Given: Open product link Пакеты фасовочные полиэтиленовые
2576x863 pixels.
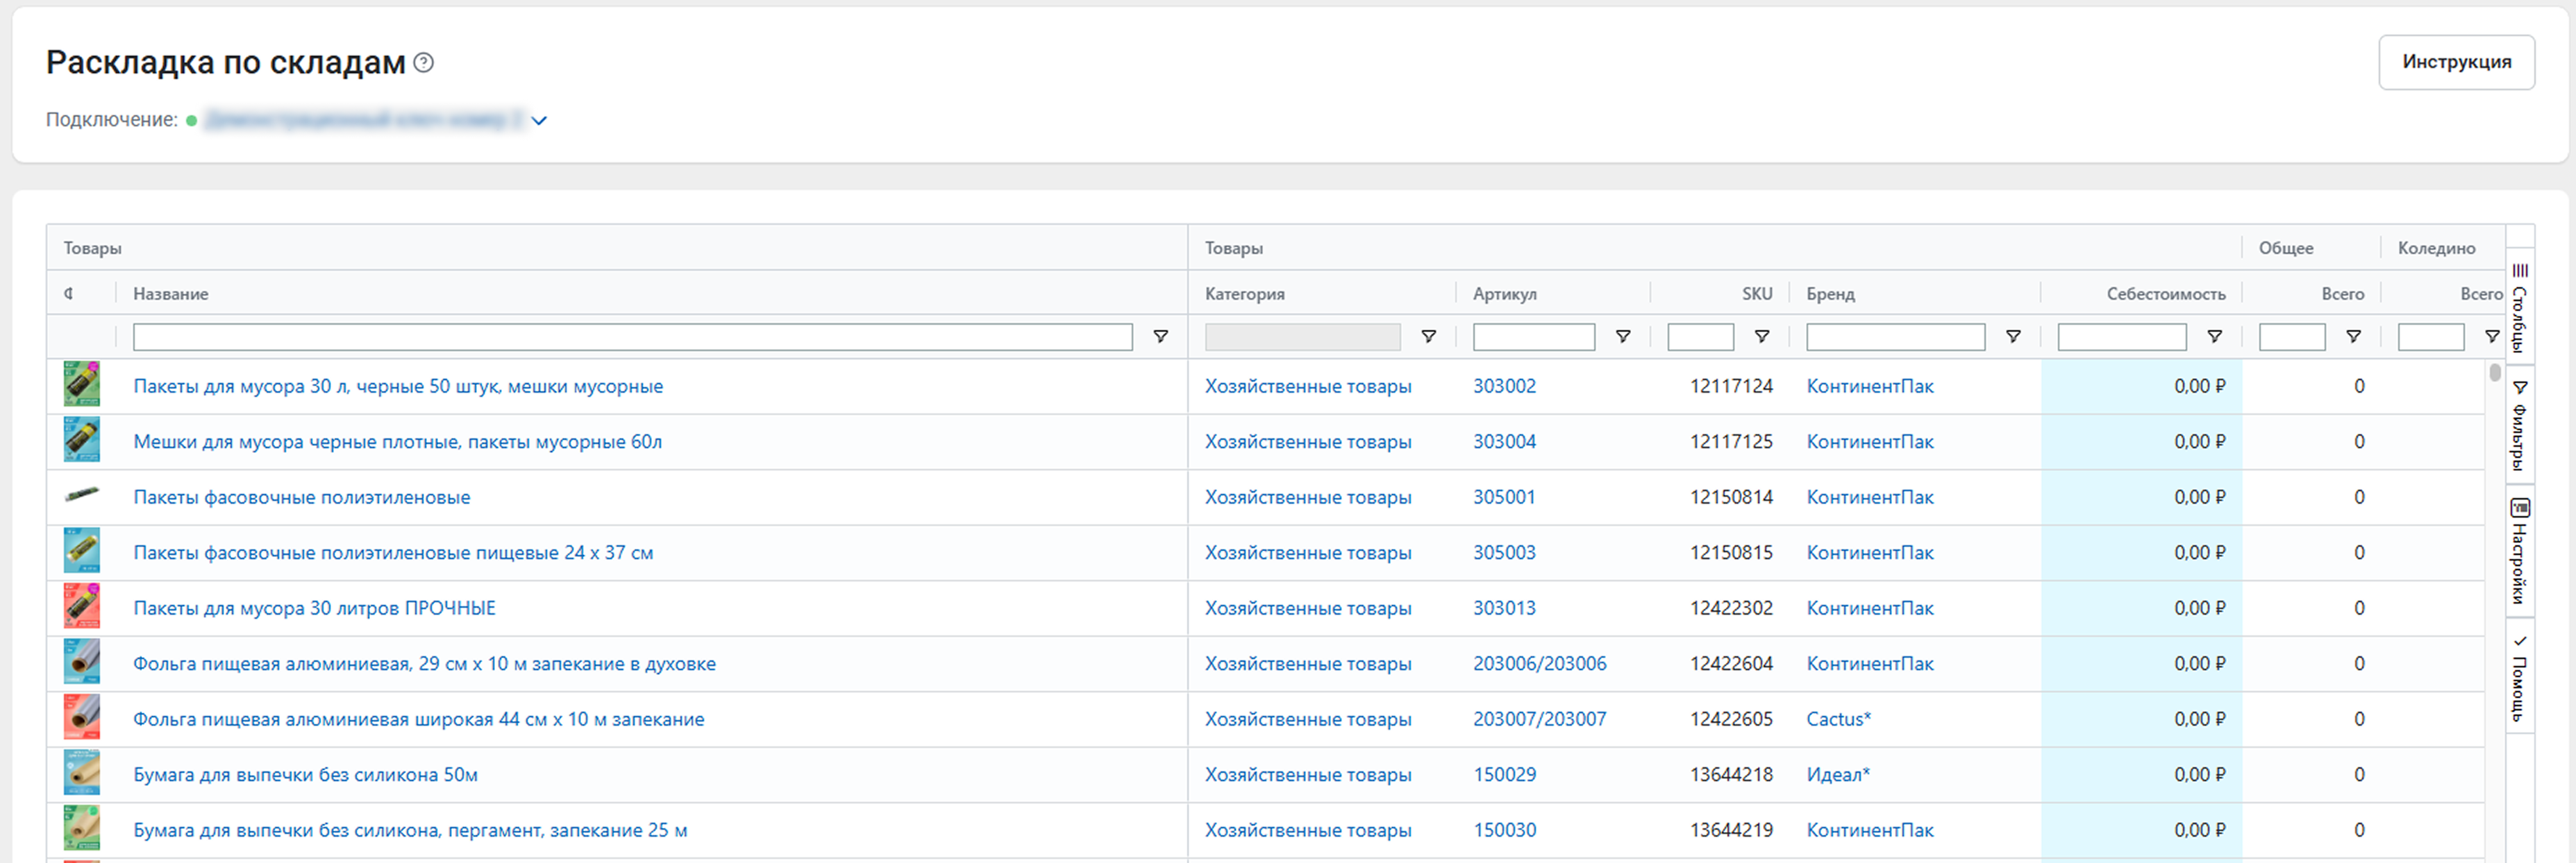Looking at the screenshot, I should pos(301,497).
